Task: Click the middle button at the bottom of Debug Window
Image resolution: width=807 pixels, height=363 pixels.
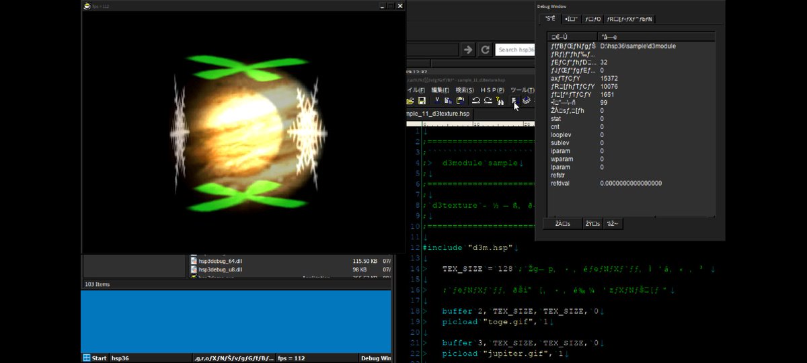Action: click(x=592, y=224)
